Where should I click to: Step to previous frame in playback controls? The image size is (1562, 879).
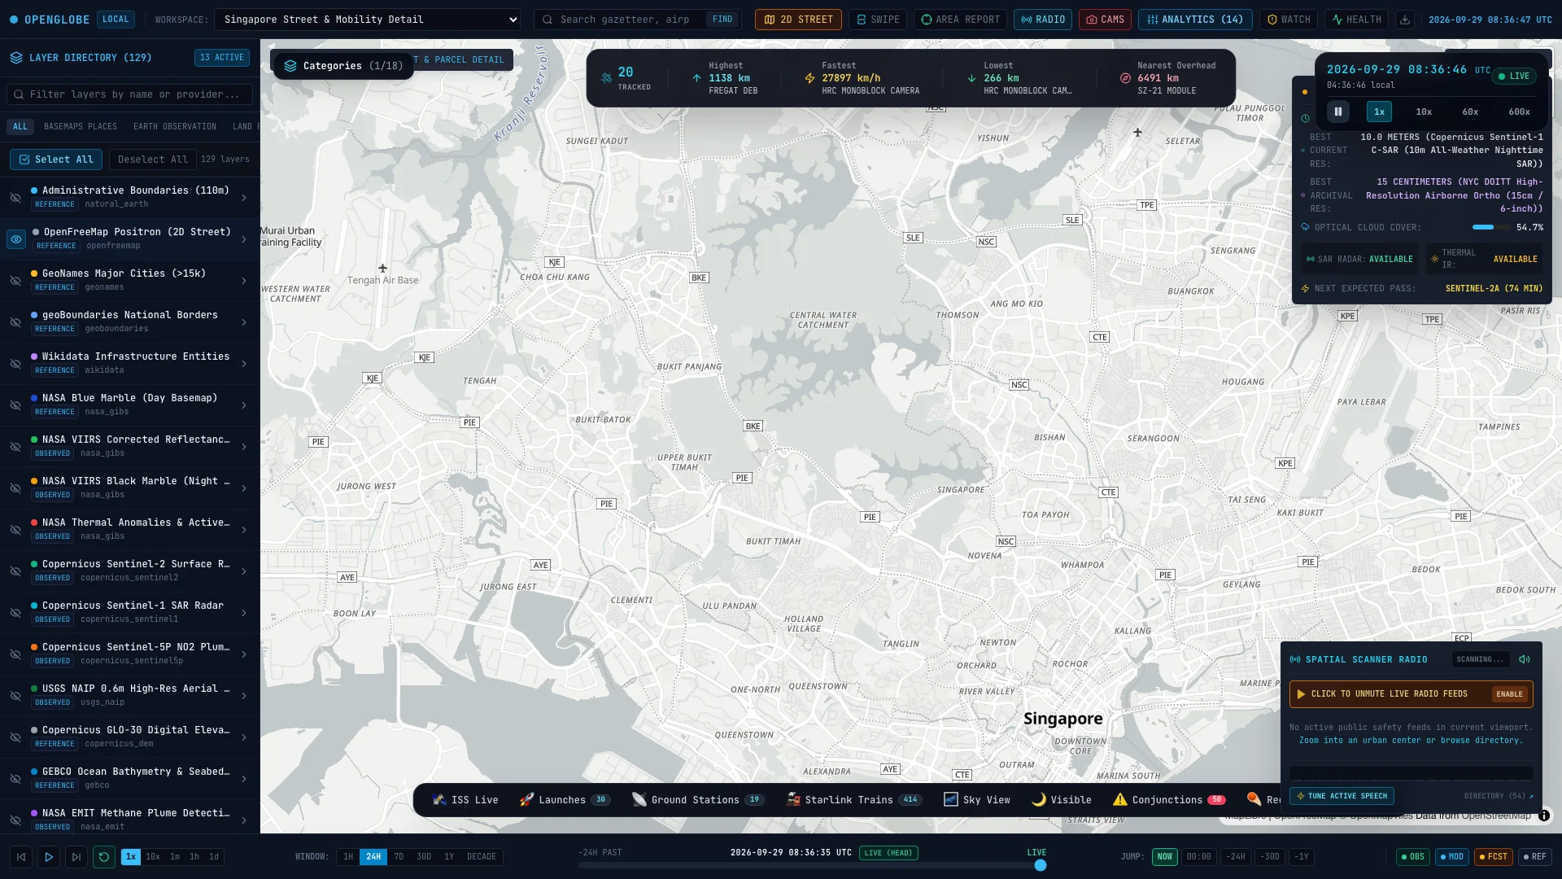21,856
